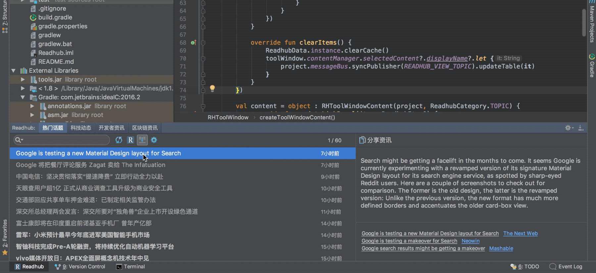Open Readhub settings via blue gear icon

[x=154, y=140]
